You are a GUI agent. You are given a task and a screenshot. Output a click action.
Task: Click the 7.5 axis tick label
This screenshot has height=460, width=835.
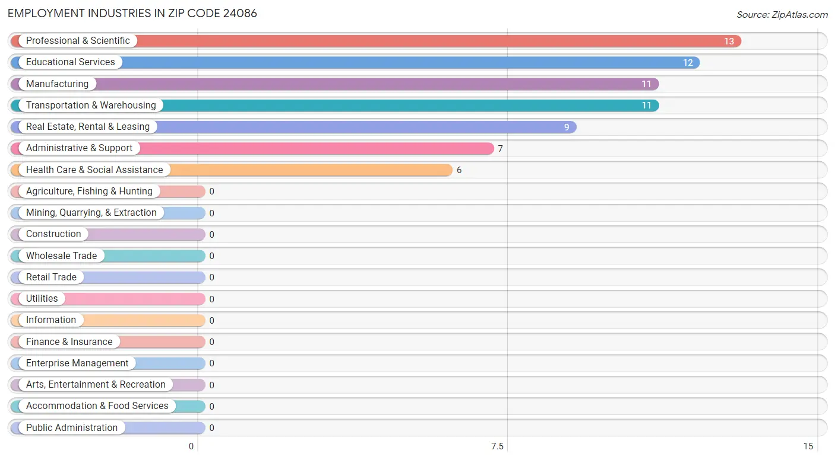(x=497, y=446)
